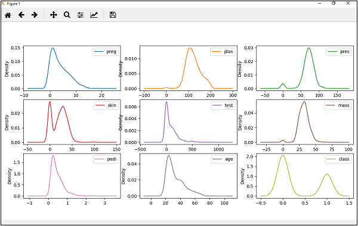
Task: Click the class curve's peak at 1.0
Action: coord(327,174)
